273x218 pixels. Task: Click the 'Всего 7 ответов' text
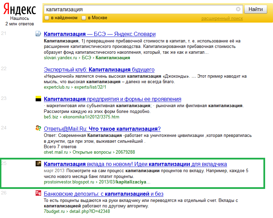click(60, 147)
